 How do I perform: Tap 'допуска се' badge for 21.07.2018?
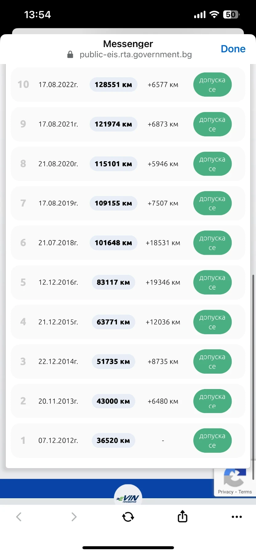coord(212,243)
